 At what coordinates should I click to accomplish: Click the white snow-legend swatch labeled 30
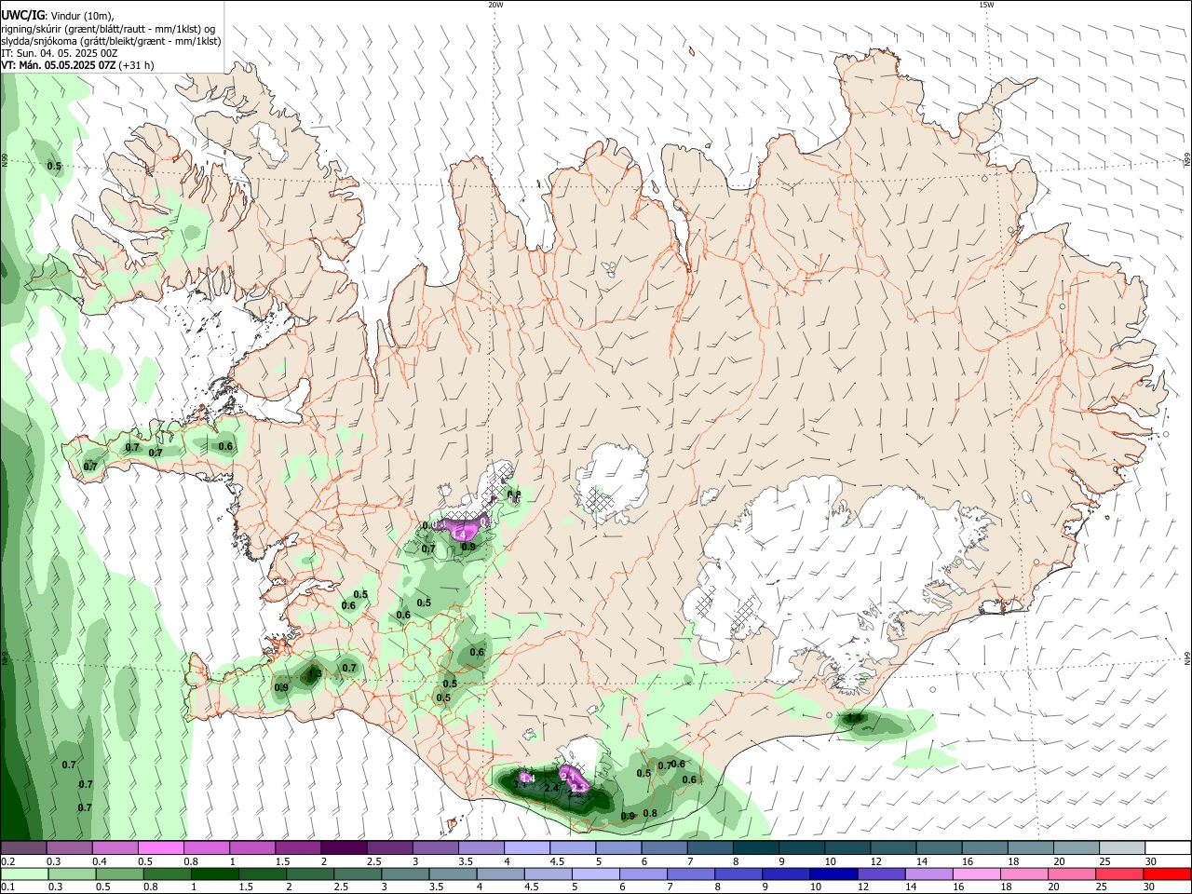[1168, 847]
